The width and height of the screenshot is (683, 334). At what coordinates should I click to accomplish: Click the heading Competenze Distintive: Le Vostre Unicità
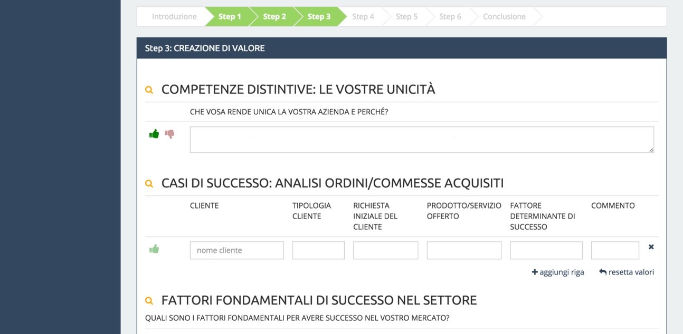[x=298, y=90]
